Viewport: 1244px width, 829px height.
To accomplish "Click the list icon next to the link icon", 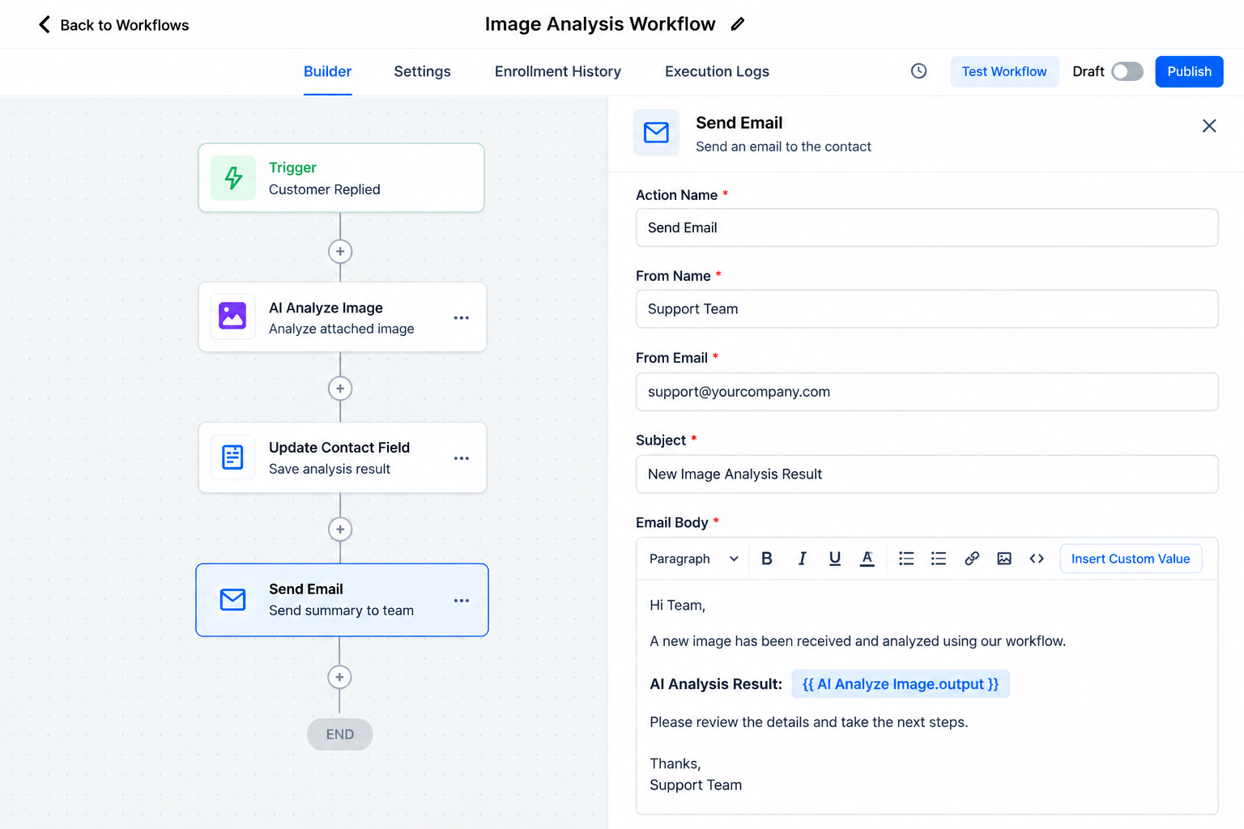I will tap(939, 559).
